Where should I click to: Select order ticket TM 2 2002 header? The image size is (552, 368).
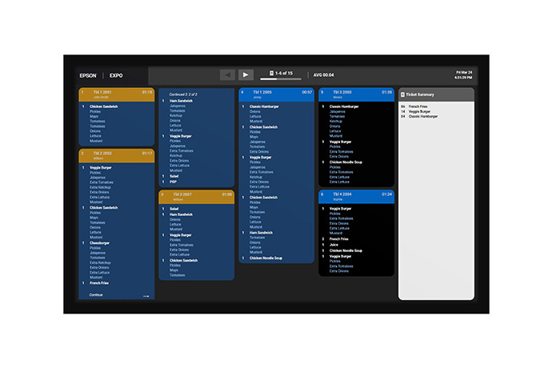coord(117,154)
